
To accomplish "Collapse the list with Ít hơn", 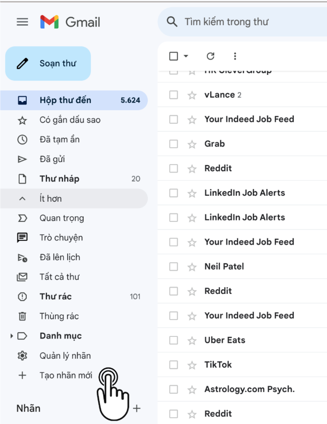I will (74, 199).
